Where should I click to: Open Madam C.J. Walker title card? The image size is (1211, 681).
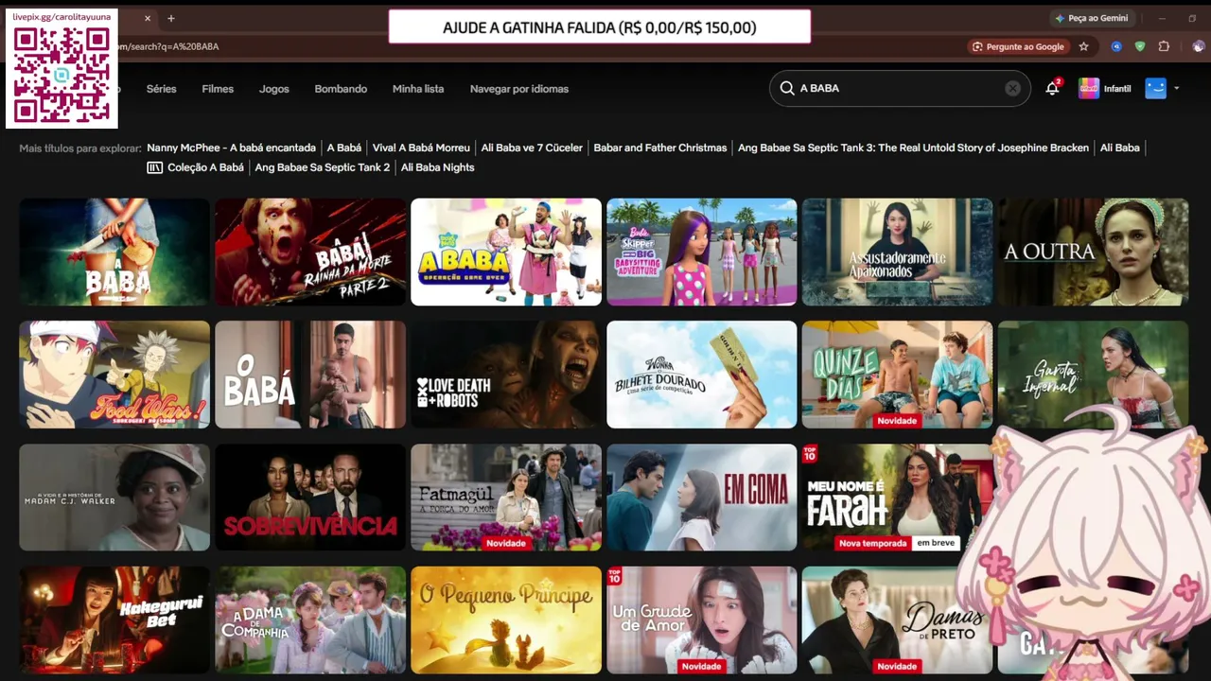(114, 498)
